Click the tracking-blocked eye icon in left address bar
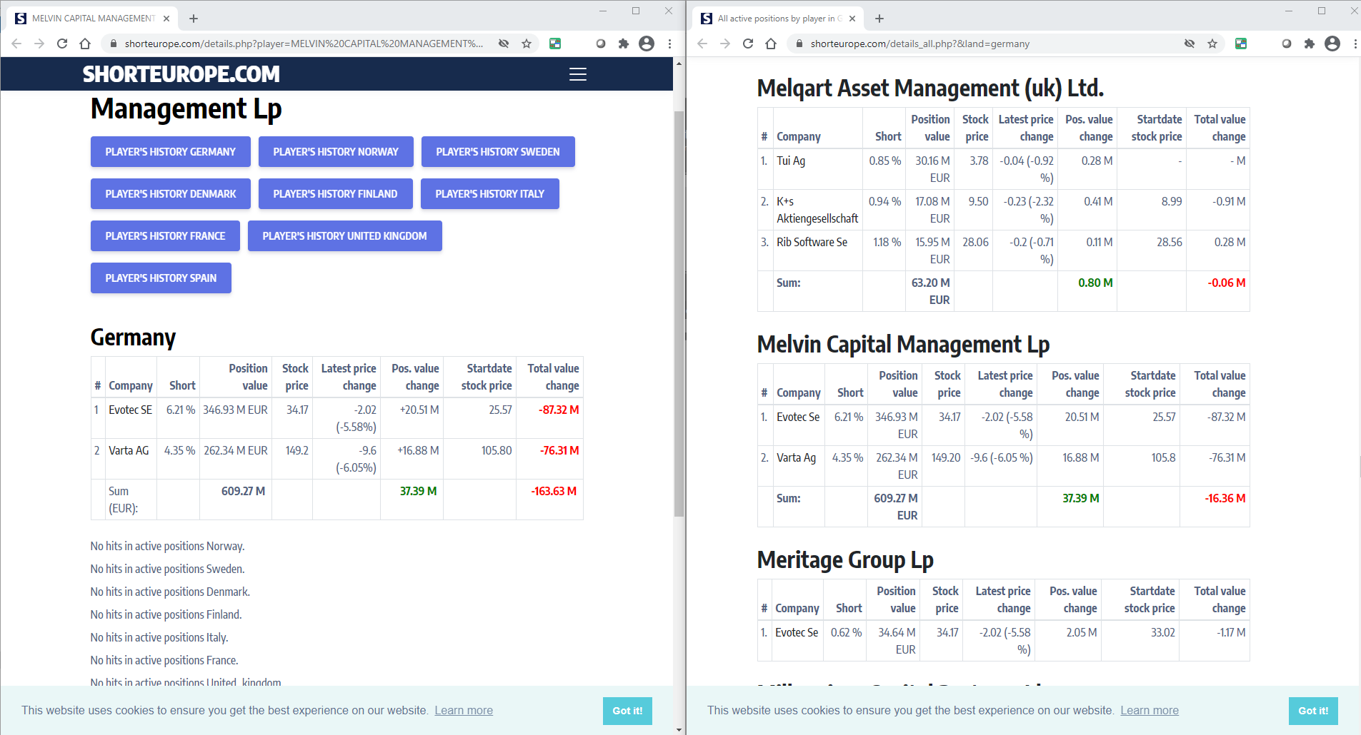Image resolution: width=1361 pixels, height=735 pixels. pos(504,44)
